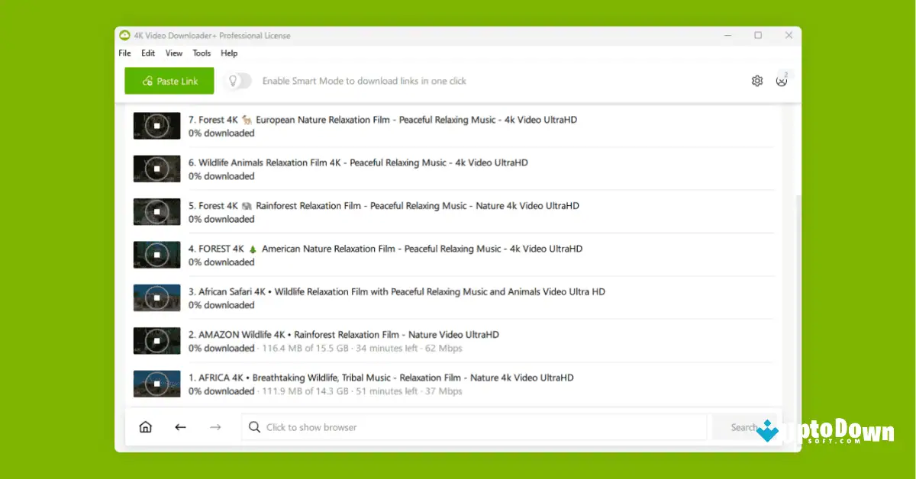This screenshot has width=916, height=479.
Task: Click the forward navigation arrow
Action: point(215,427)
